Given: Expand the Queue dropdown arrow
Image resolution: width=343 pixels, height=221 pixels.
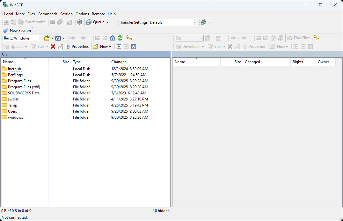Looking at the screenshot, I should point(107,22).
